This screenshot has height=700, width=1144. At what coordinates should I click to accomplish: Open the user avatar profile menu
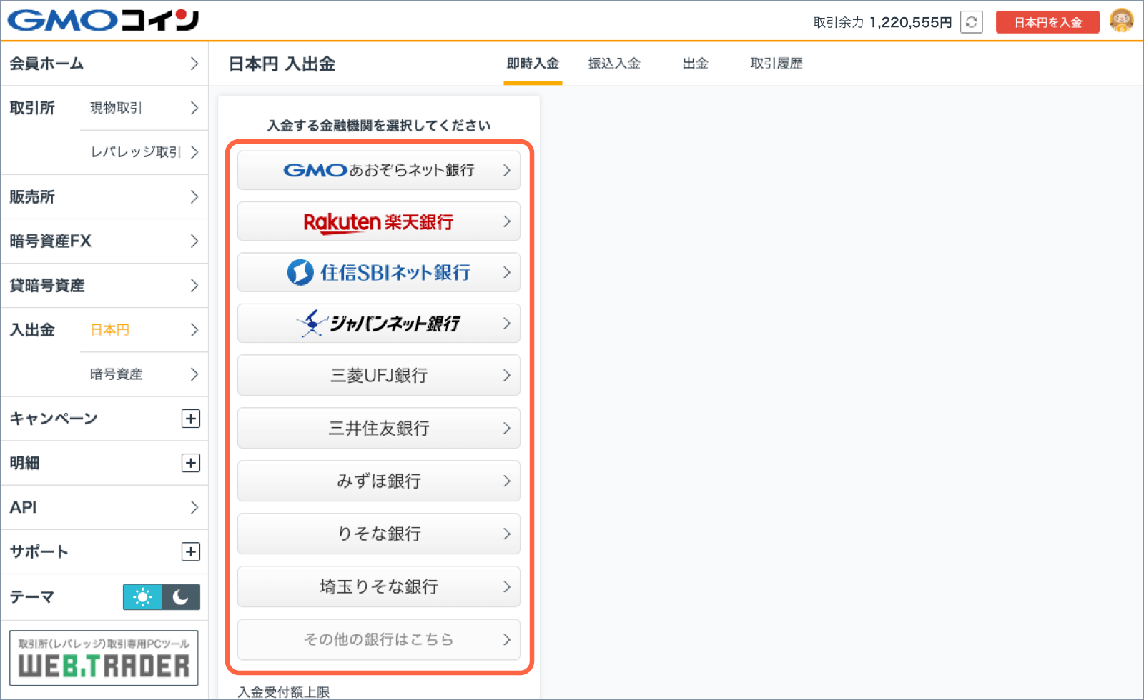click(1121, 21)
